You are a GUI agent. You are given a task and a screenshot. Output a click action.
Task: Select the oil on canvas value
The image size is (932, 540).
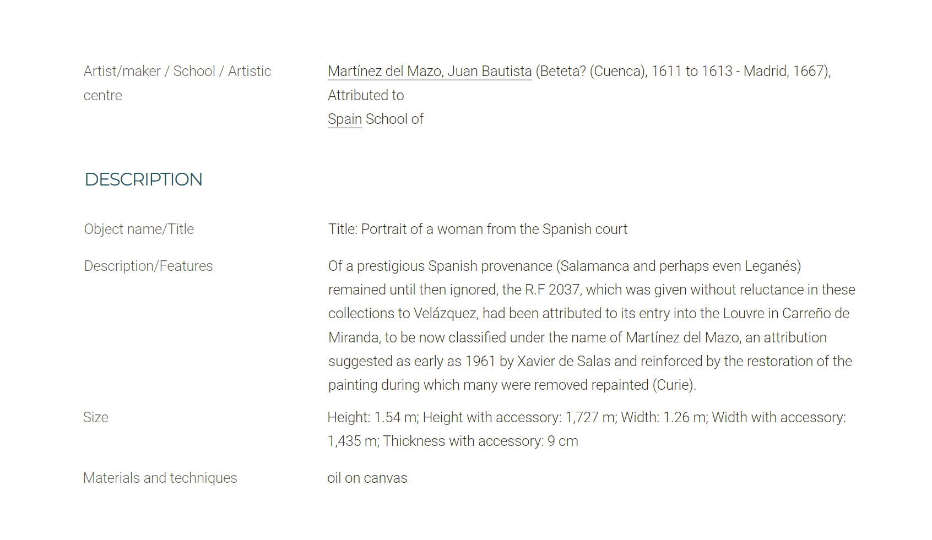click(x=367, y=478)
